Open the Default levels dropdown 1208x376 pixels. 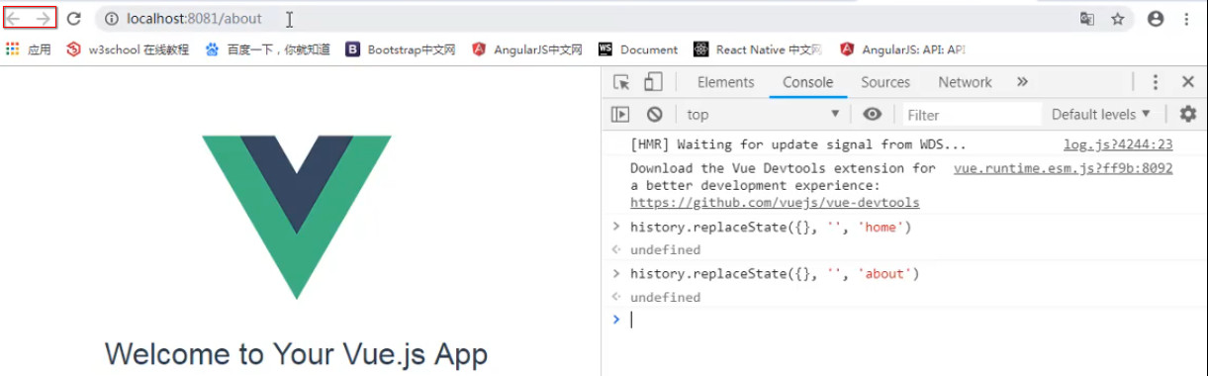tap(1101, 114)
